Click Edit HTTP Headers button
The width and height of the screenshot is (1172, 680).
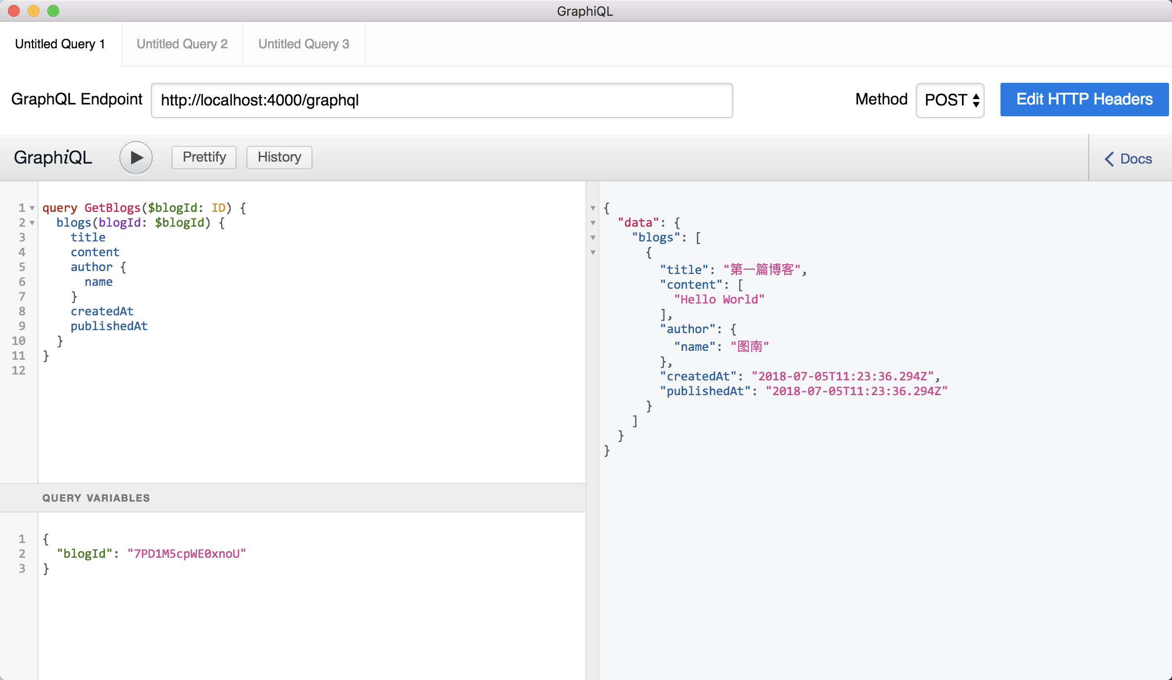click(1084, 100)
